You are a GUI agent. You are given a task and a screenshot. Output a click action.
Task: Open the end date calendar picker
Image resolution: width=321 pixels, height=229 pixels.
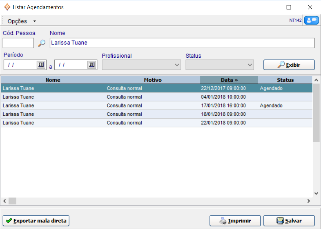(91, 65)
